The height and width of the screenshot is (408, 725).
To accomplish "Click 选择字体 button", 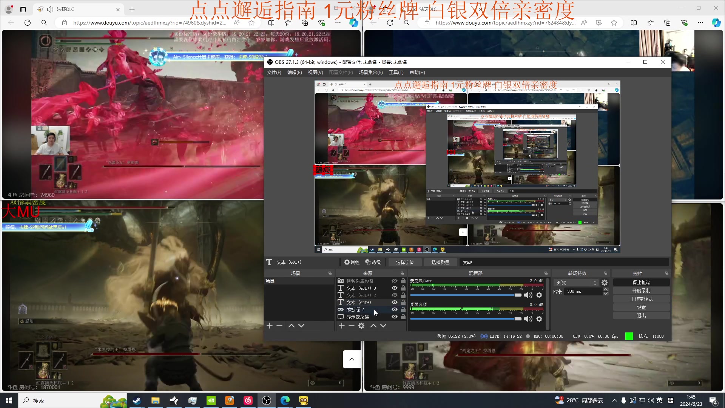I will [405, 262].
